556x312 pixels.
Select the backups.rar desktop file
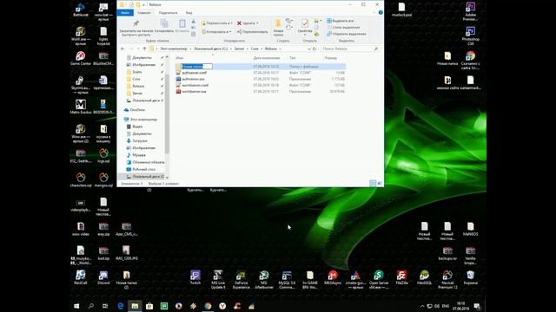pos(447,253)
